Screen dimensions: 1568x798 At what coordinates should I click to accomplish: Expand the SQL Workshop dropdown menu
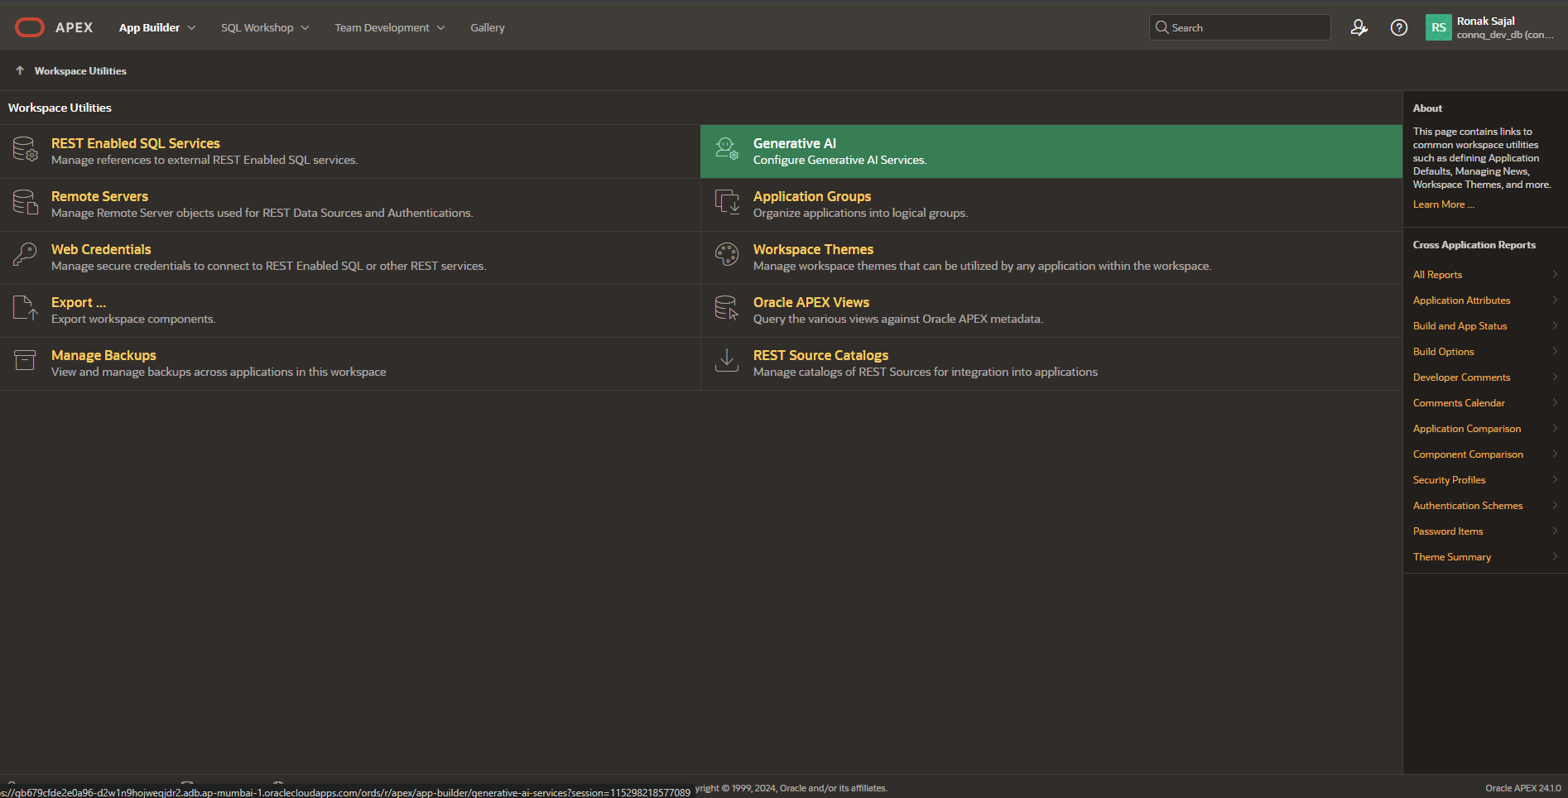tap(265, 28)
